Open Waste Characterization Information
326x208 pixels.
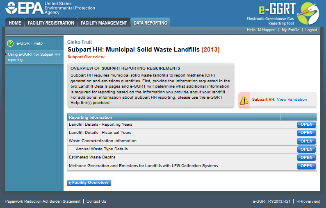click(306, 141)
